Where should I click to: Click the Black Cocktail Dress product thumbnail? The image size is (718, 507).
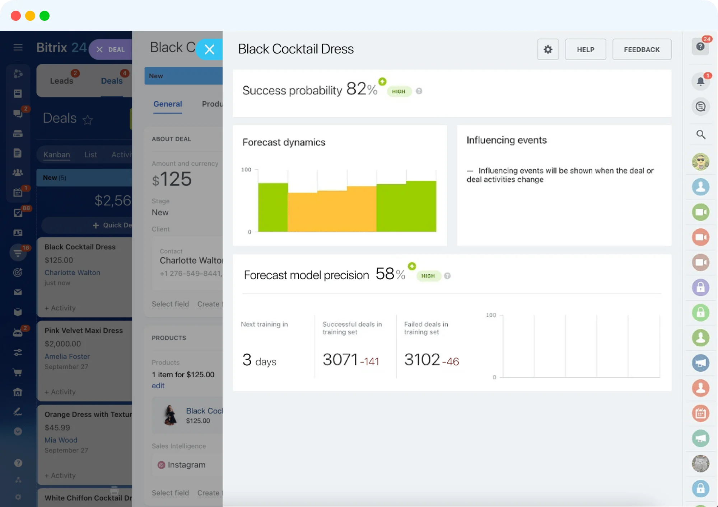click(170, 415)
